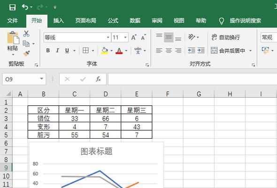Decrease indent icon

(192, 51)
